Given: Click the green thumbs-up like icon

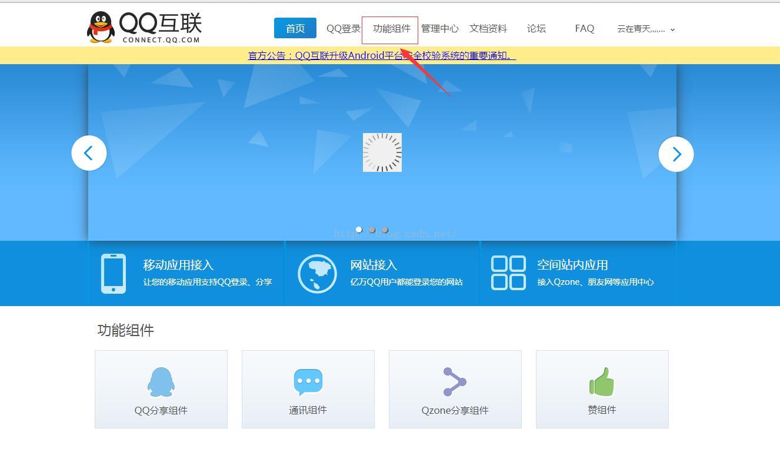Looking at the screenshot, I should click(602, 381).
